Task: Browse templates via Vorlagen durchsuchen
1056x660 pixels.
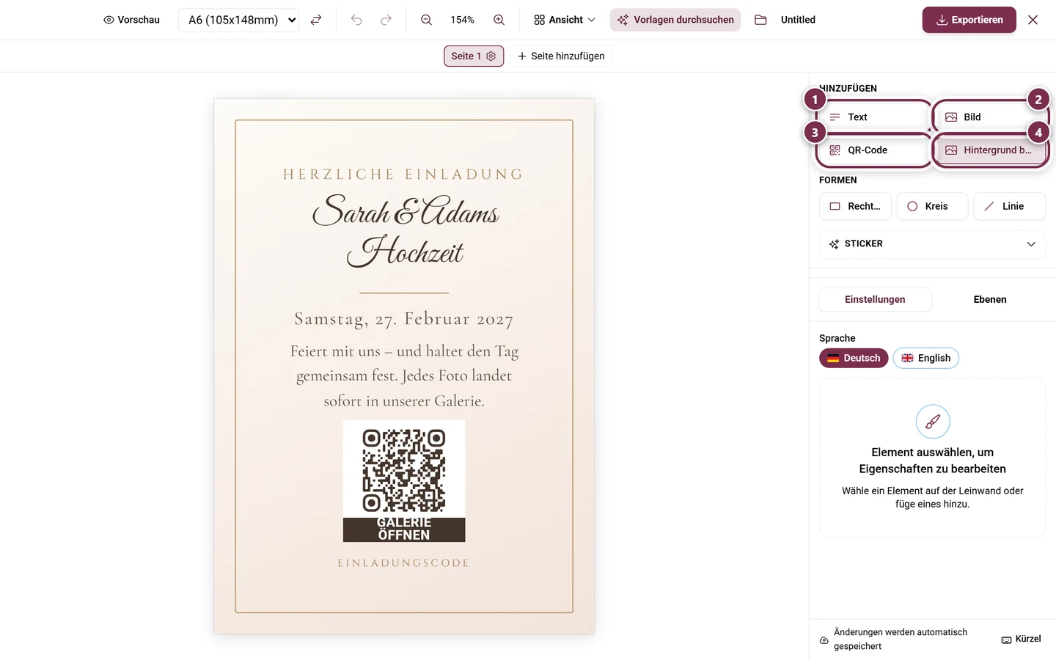Action: coord(675,20)
